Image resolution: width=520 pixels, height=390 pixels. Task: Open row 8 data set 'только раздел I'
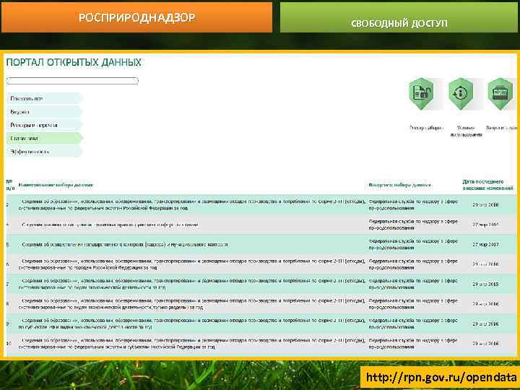coord(192,304)
